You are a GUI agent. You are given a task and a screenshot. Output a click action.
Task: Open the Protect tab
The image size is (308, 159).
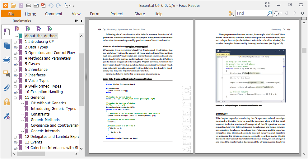(x=117, y=14)
